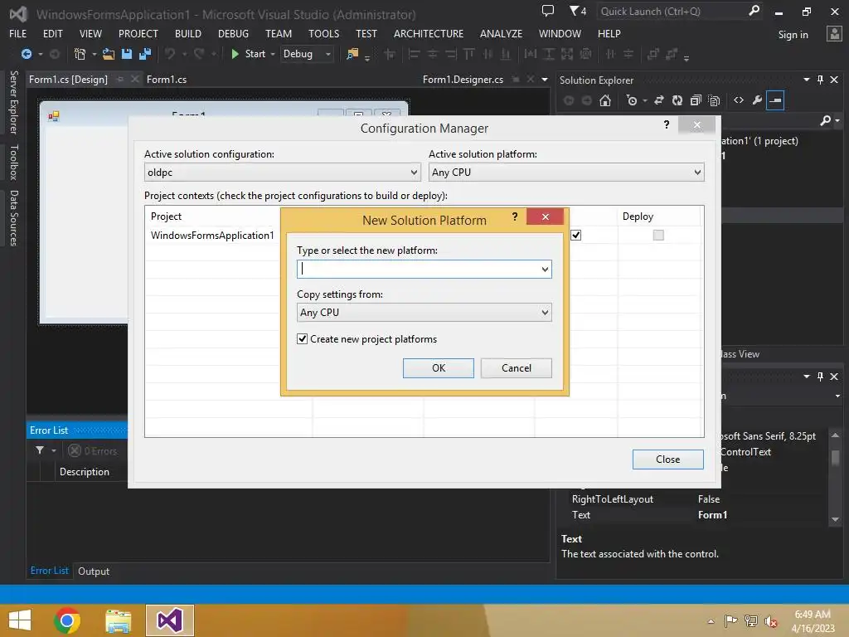The width and height of the screenshot is (849, 637).
Task: Click the account avatar icon beside Sign in
Action: coord(834,33)
